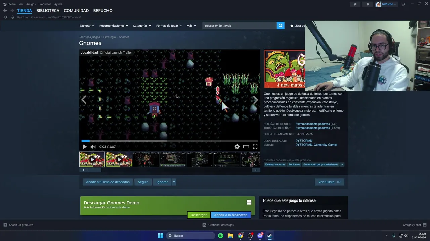
Task: Open the Productos menu
Action: point(45,4)
